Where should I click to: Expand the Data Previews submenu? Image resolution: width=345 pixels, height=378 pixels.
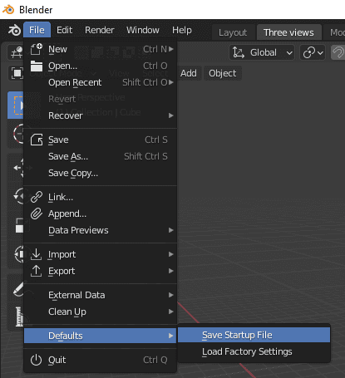tap(100, 230)
